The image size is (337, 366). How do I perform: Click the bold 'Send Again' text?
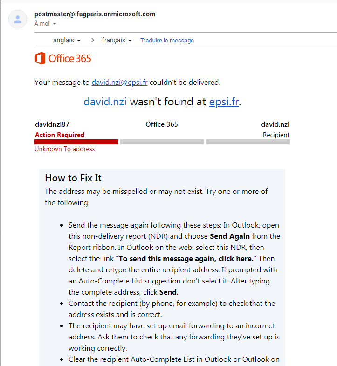(x=230, y=236)
